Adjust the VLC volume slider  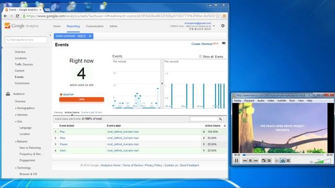click(322, 161)
